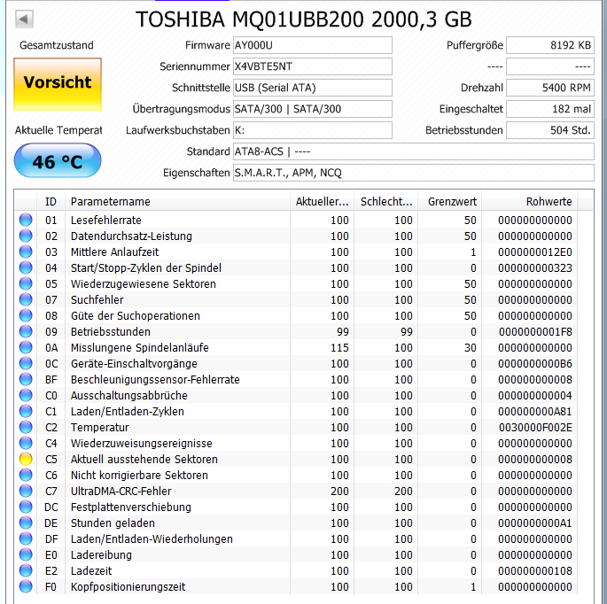
Task: Click raw value 0000000000A1
Action: (x=535, y=523)
